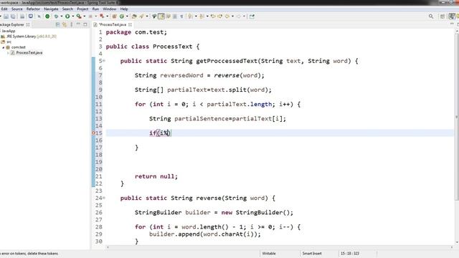
Task: Click the Open Perspective icon
Action: tap(443, 16)
